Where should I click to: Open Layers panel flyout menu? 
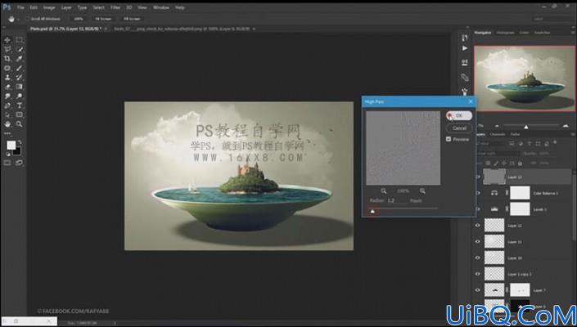pyautogui.click(x=572, y=134)
